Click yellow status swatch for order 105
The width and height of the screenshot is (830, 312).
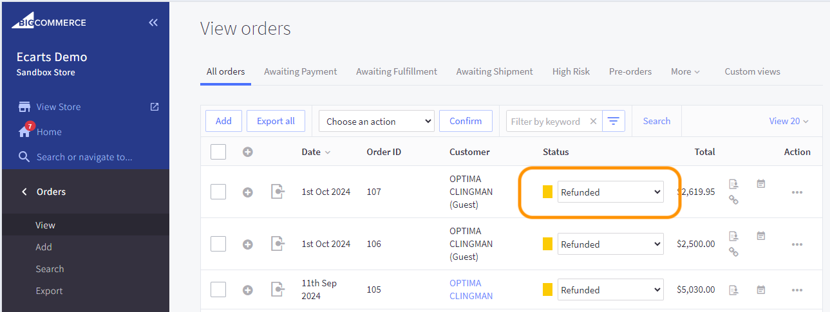coord(548,289)
